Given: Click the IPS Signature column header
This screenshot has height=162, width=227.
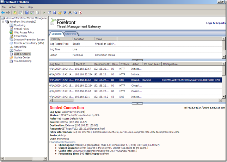Looking at the screenshot, I should [x=192, y=64].
